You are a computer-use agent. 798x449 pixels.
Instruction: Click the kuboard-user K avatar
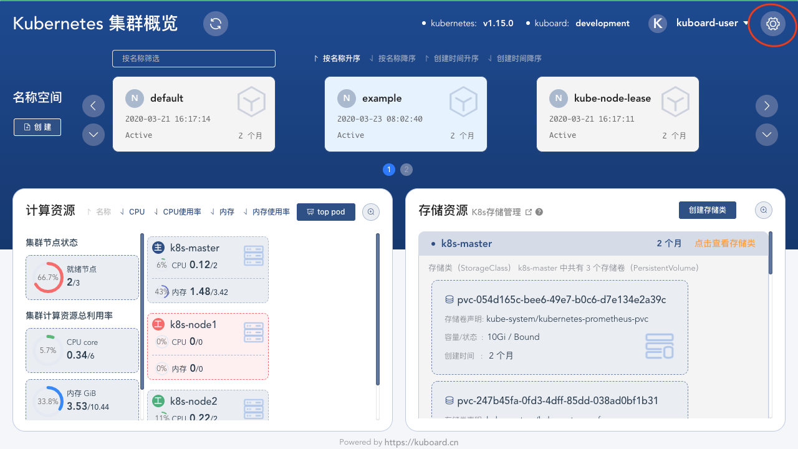click(x=658, y=24)
